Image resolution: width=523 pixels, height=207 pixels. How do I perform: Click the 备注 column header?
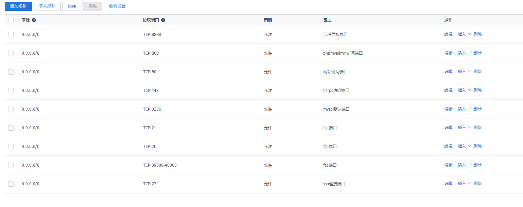point(327,20)
